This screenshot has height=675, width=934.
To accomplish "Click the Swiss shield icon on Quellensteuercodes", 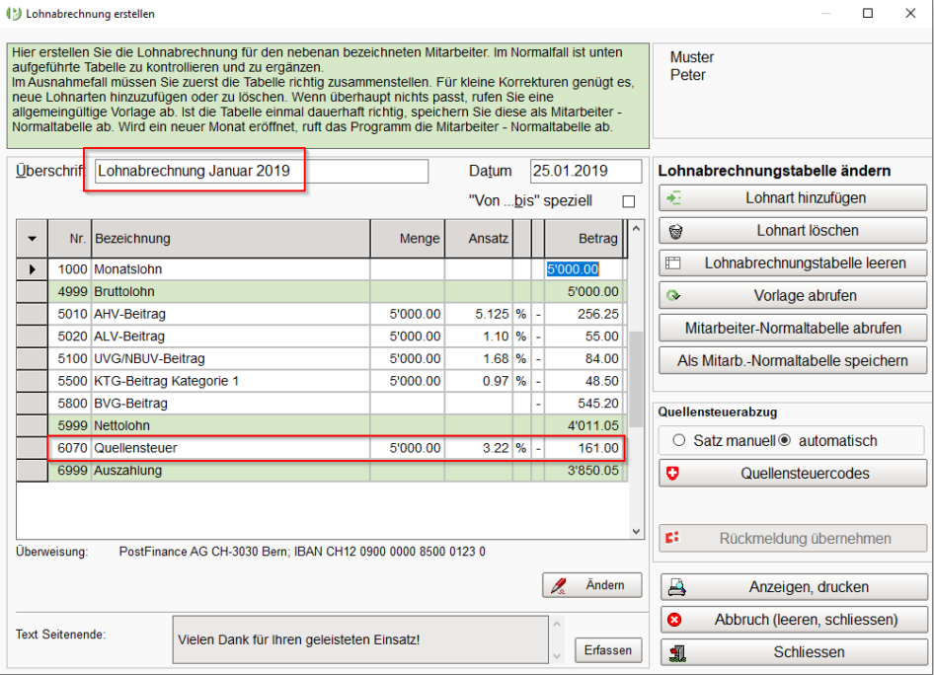I will [x=673, y=474].
